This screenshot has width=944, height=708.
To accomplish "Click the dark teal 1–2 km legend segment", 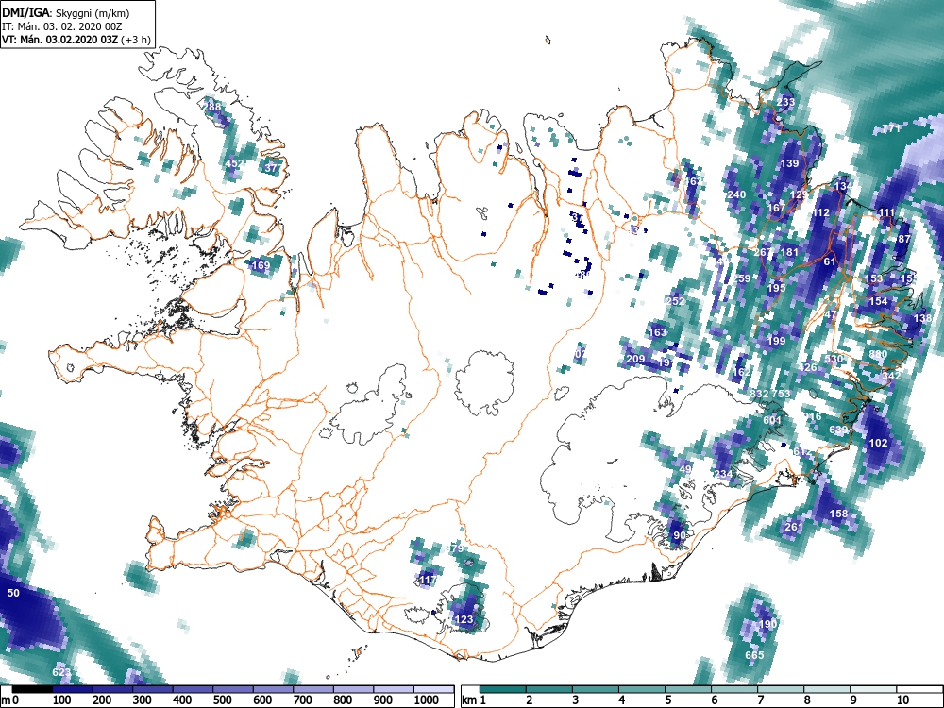I will pos(503,689).
